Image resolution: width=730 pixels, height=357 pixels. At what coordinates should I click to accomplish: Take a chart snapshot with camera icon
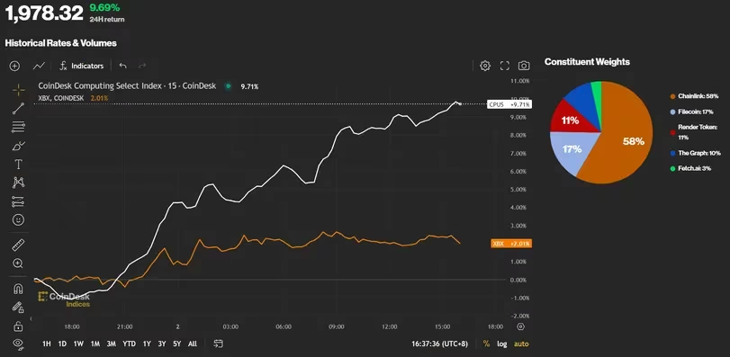click(524, 66)
